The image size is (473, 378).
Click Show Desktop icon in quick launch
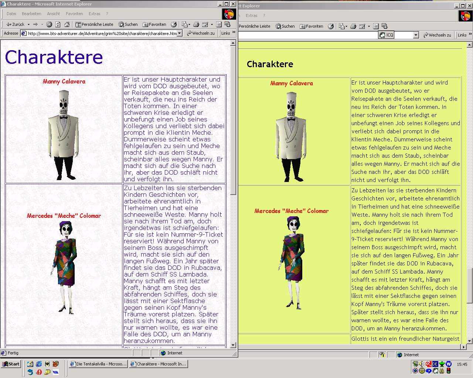coord(30,364)
